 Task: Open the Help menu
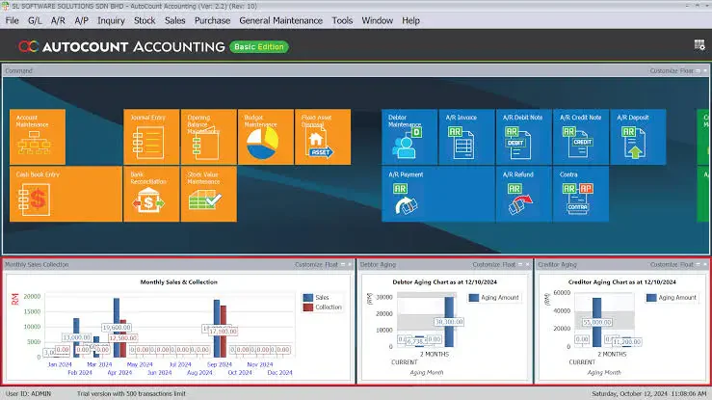[410, 20]
